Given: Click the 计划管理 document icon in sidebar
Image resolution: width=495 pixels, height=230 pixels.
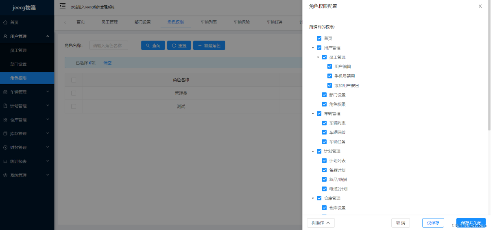Looking at the screenshot, I should click(5, 106).
